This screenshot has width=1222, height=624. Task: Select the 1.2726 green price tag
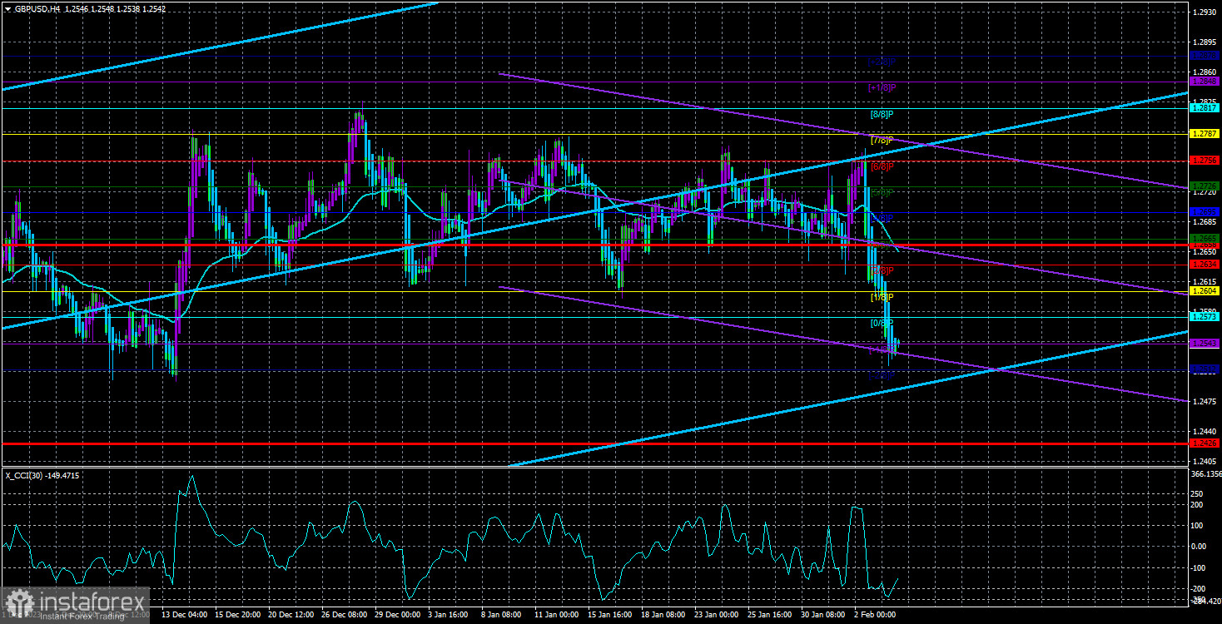click(1205, 186)
